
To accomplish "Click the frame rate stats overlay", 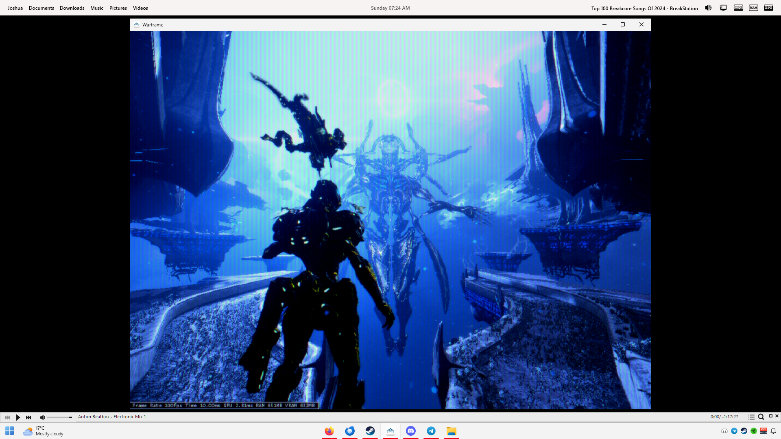I will [224, 405].
